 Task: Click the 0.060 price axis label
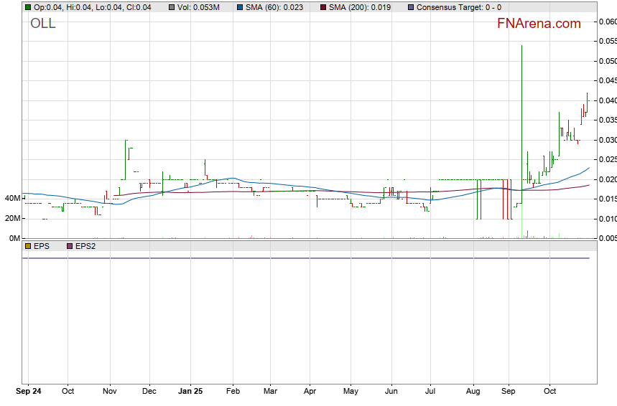[x=608, y=22]
